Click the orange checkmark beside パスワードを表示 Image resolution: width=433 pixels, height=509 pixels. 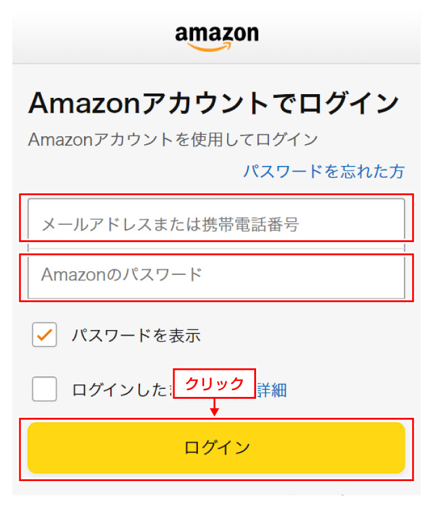pos(45,336)
